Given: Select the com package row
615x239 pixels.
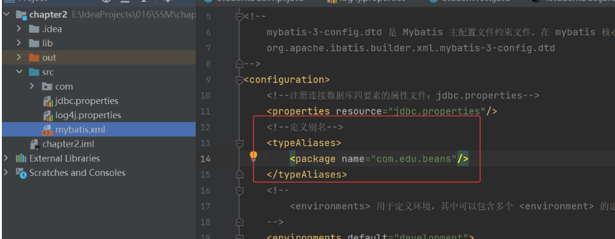Looking at the screenshot, I should pyautogui.click(x=99, y=87).
